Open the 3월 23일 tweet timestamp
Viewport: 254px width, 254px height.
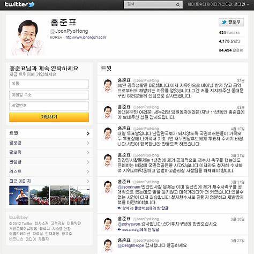237,241
